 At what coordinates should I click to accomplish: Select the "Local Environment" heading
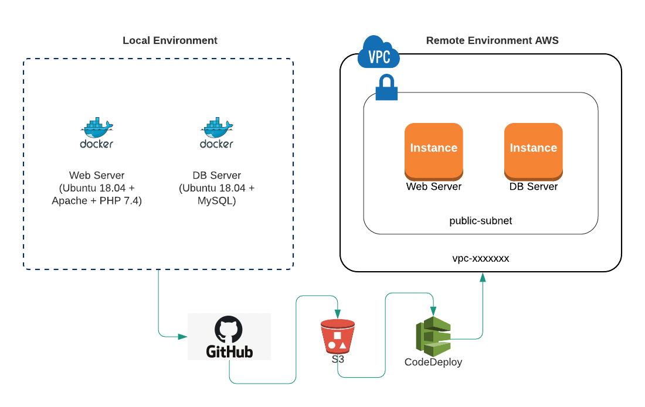pyautogui.click(x=170, y=40)
